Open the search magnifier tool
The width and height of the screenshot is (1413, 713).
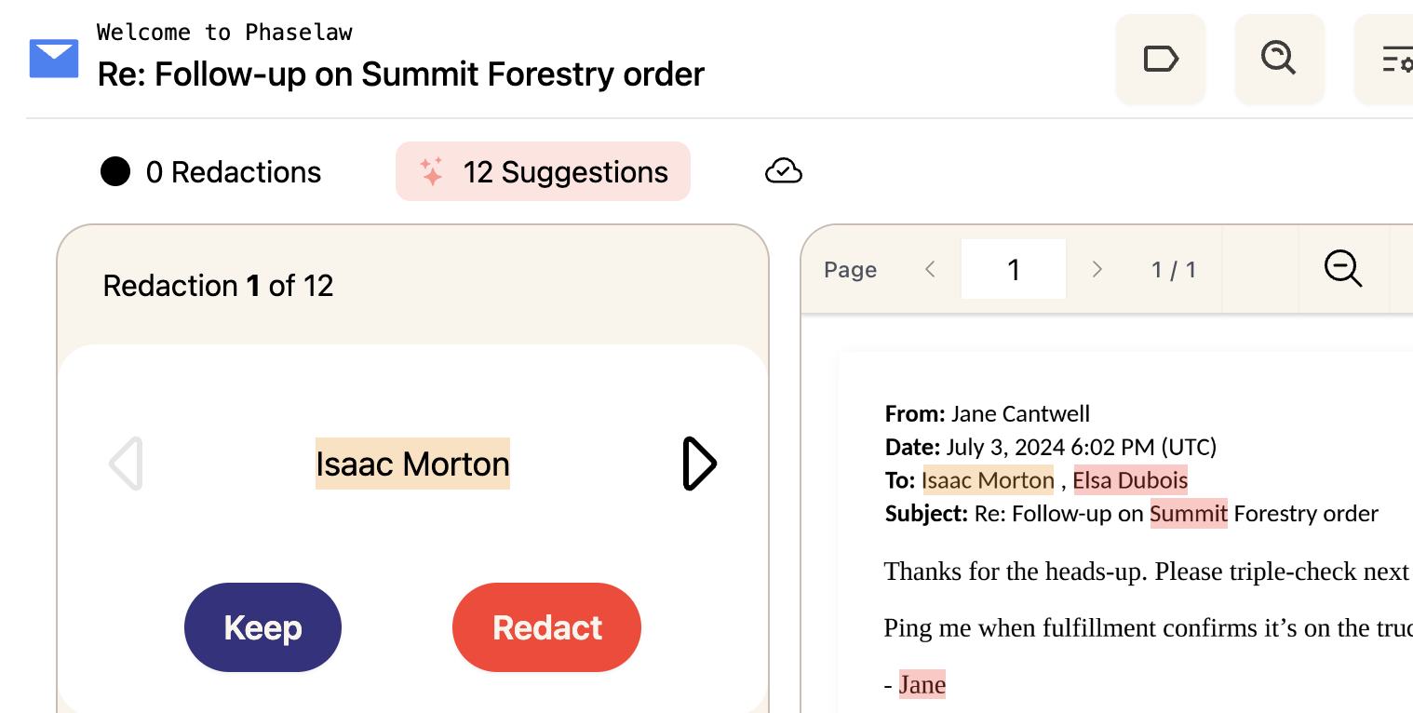tap(1279, 59)
